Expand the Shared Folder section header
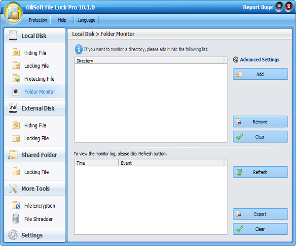The image size is (296, 246). 35,154
